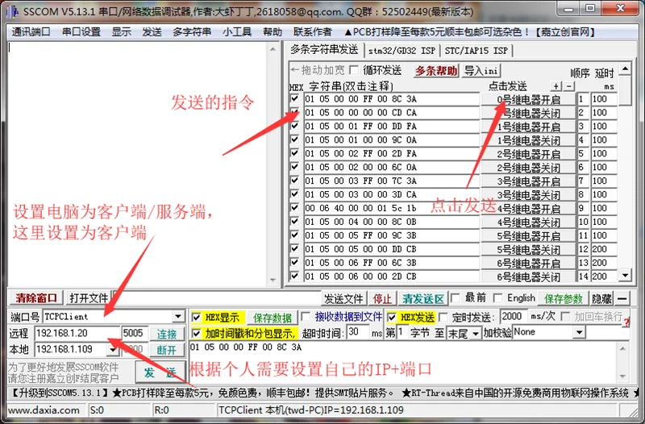Enable 接收数据到文件 checkbox

306,317
